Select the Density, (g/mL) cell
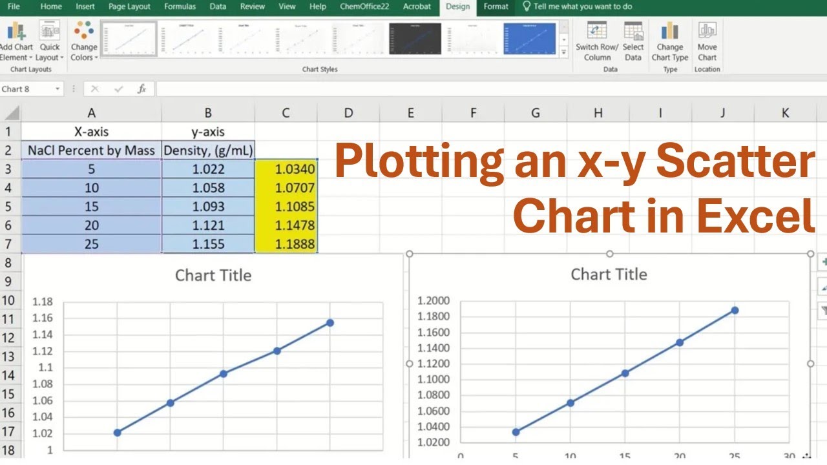The height and width of the screenshot is (465, 827). click(x=208, y=150)
